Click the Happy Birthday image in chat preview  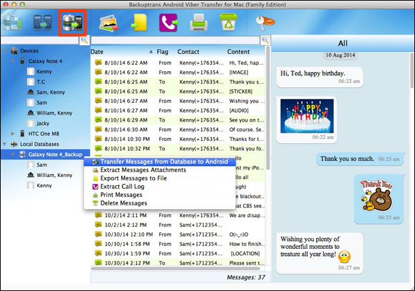pos(307,116)
